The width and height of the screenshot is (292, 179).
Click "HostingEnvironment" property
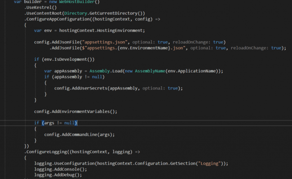[120, 30]
